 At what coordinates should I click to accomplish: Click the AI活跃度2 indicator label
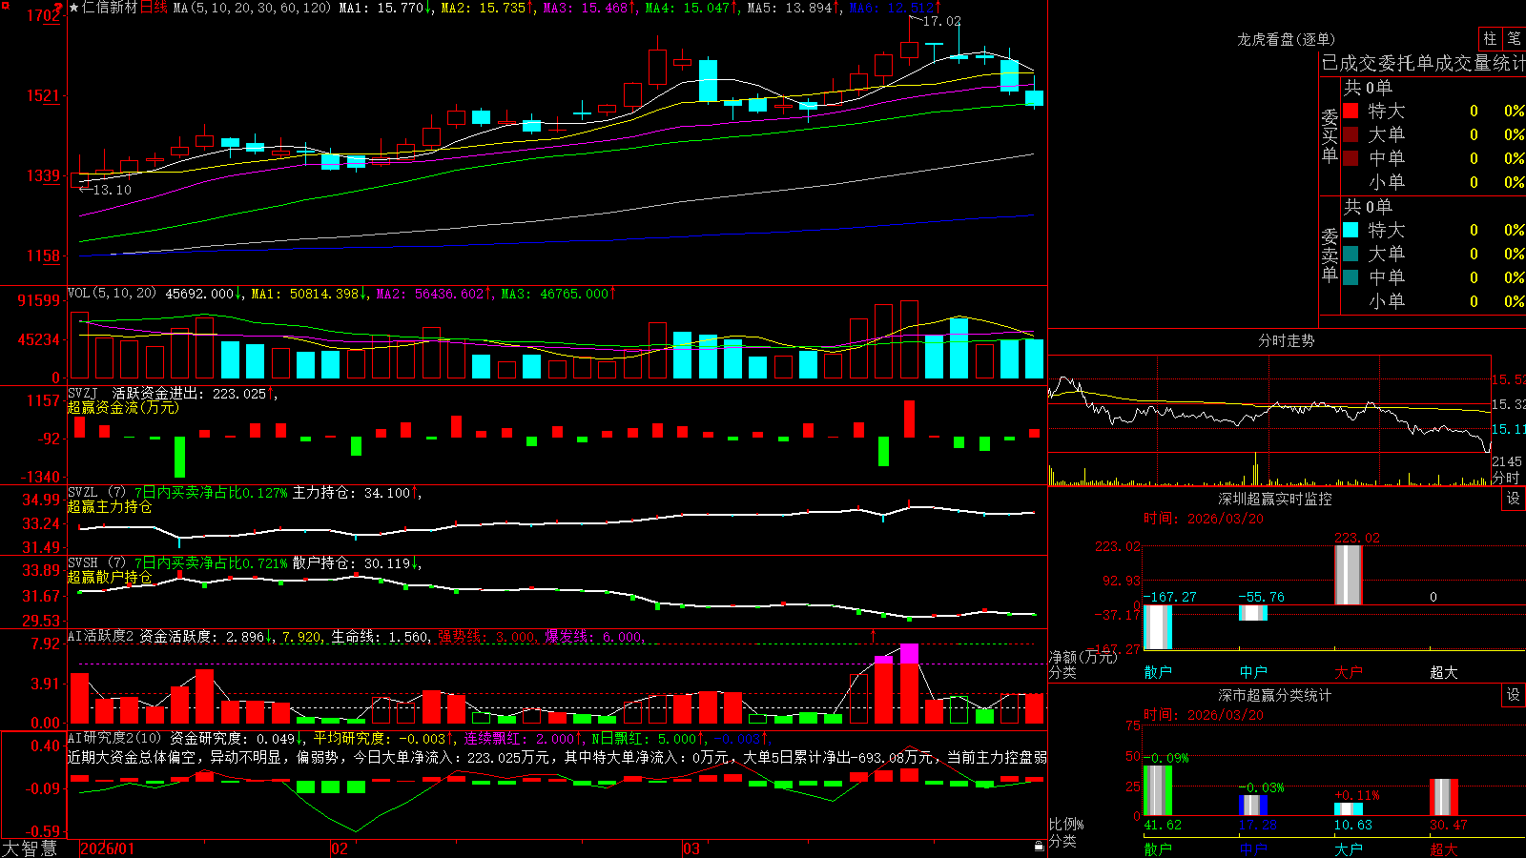pos(101,636)
